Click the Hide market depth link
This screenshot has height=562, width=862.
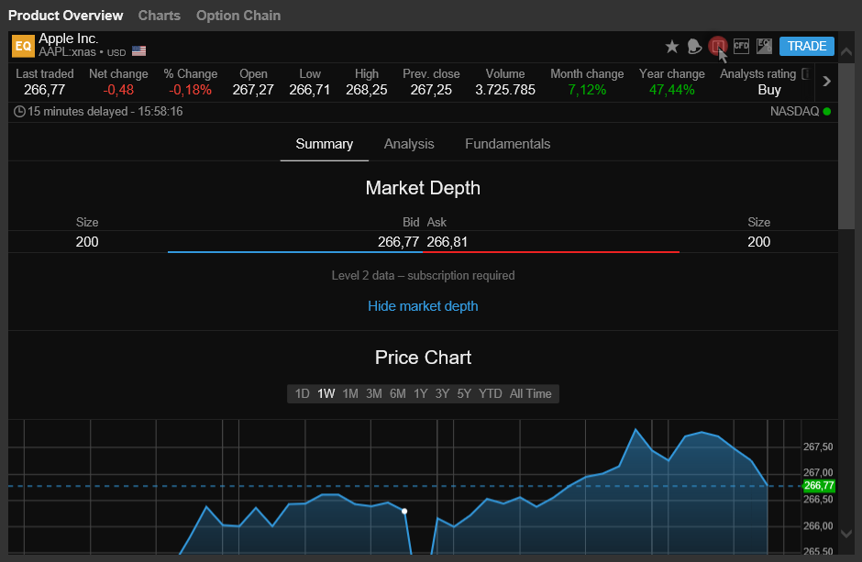coord(423,306)
